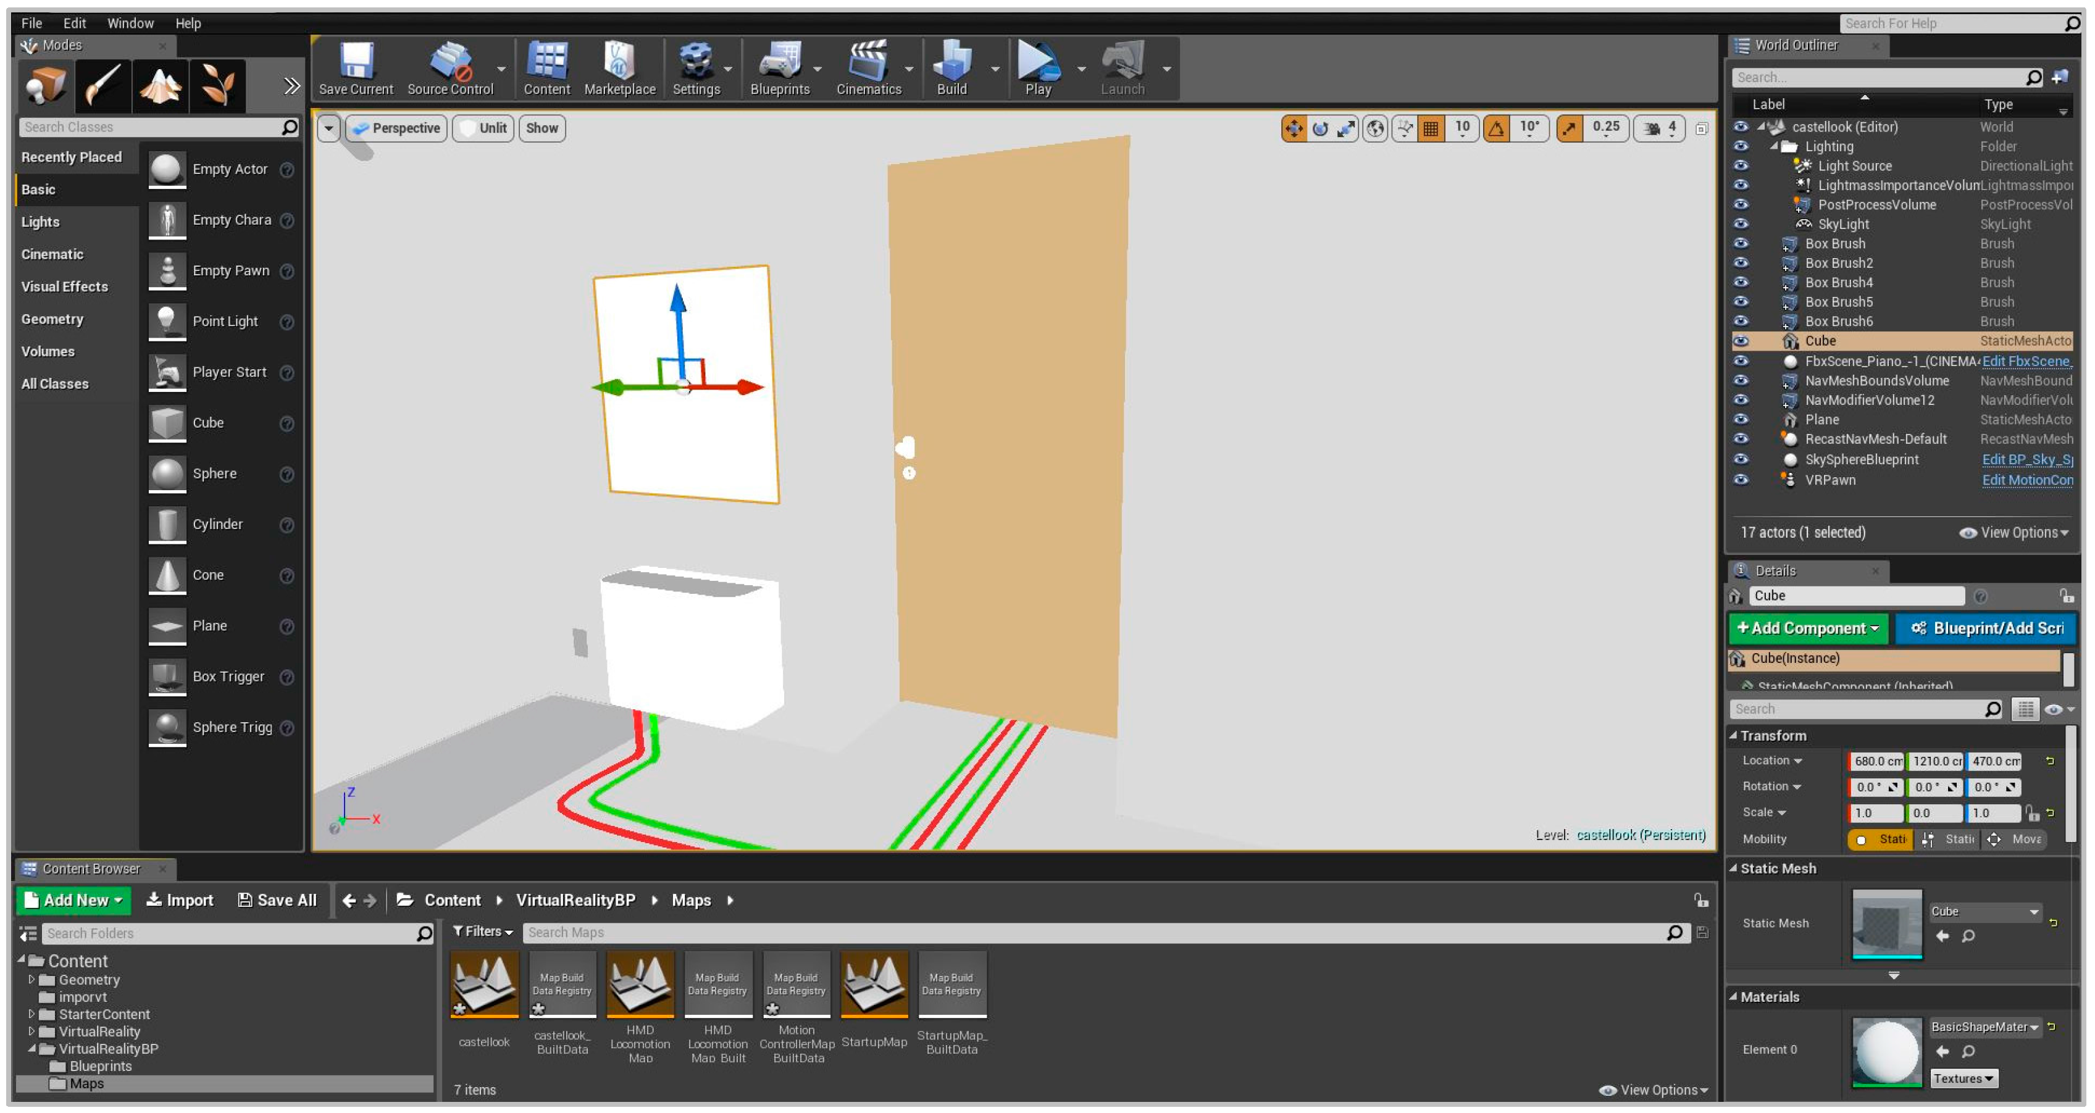The image size is (2095, 1113).
Task: Open the Perspective viewport dropdown
Action: tap(397, 128)
